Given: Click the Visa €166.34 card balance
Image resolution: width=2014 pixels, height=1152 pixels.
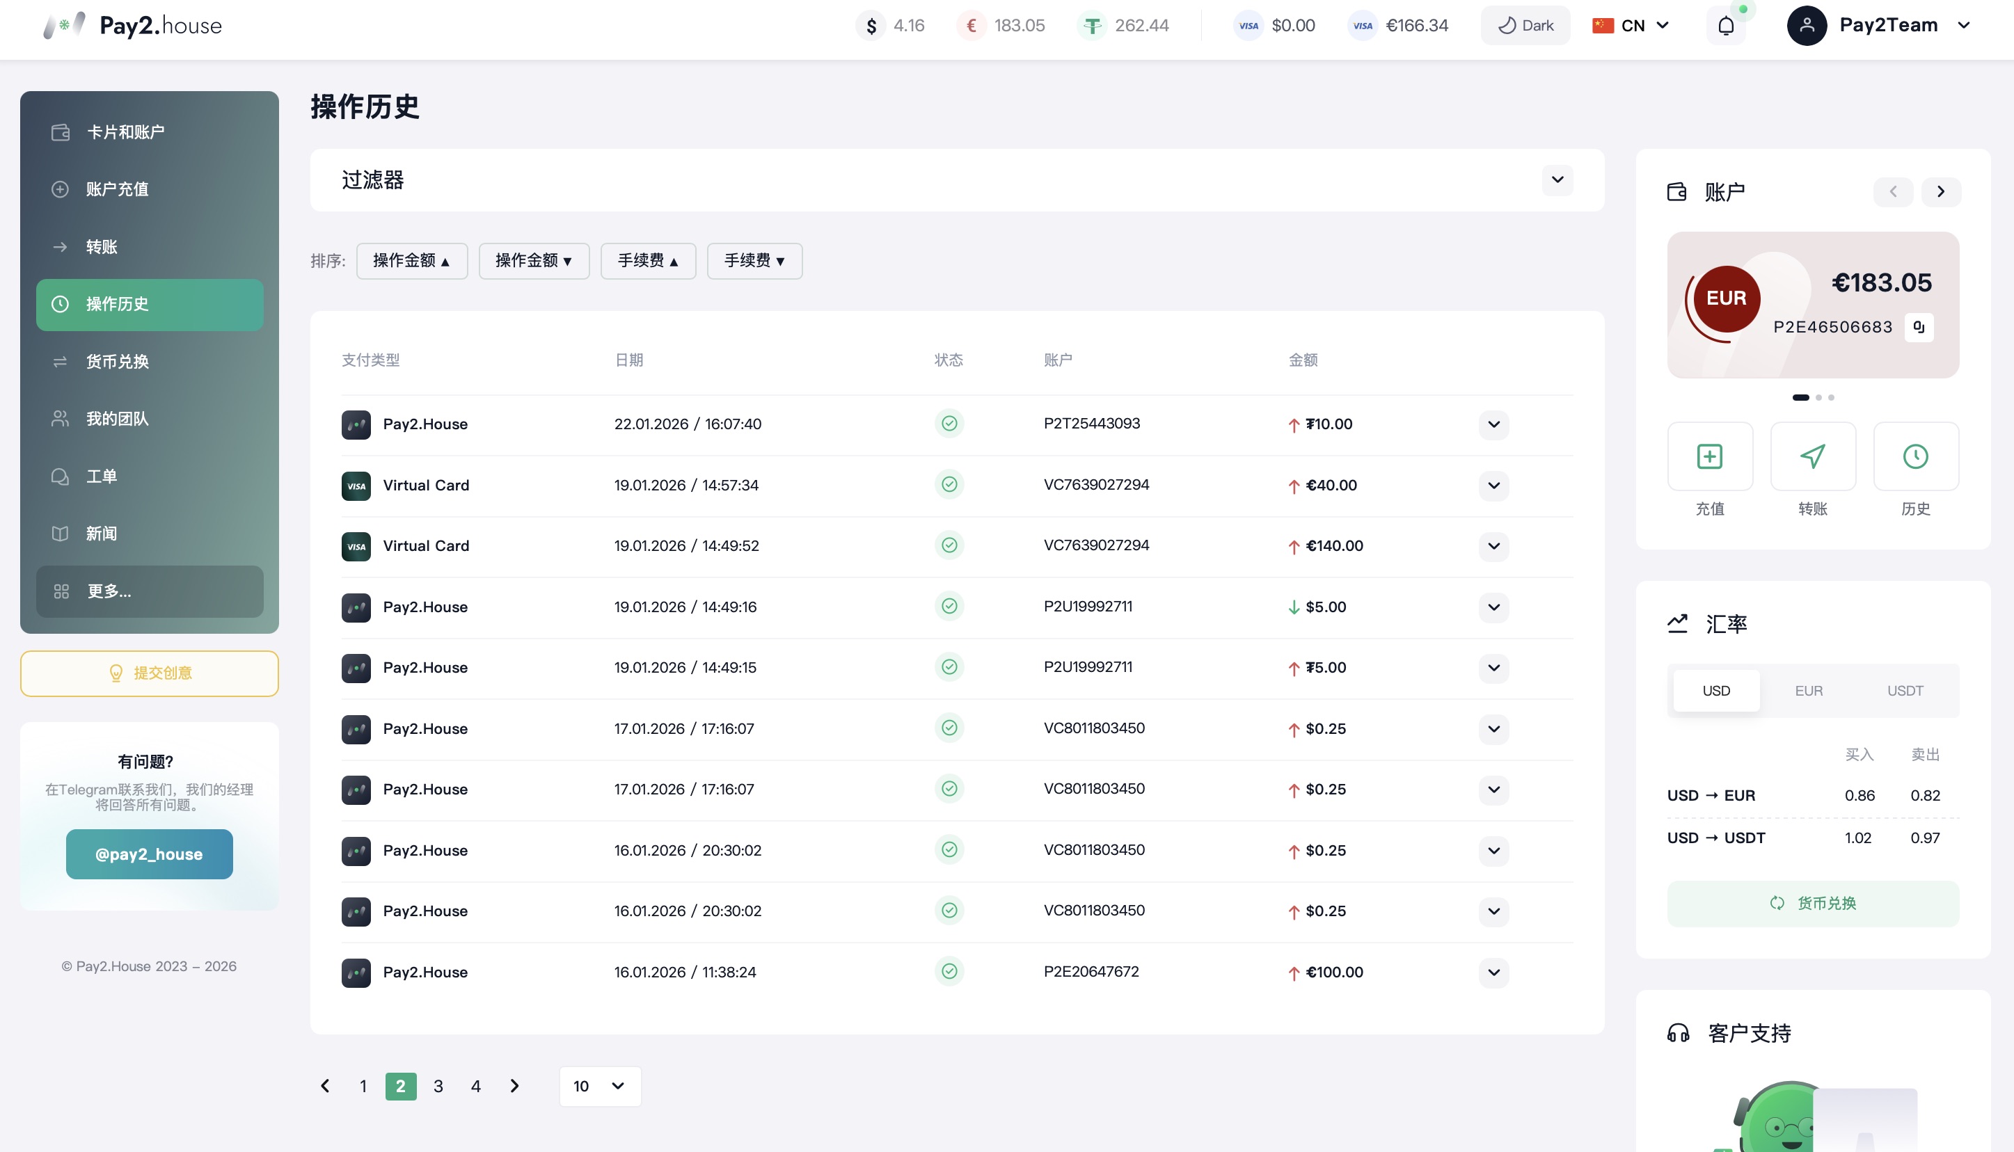Looking at the screenshot, I should coord(1398,25).
